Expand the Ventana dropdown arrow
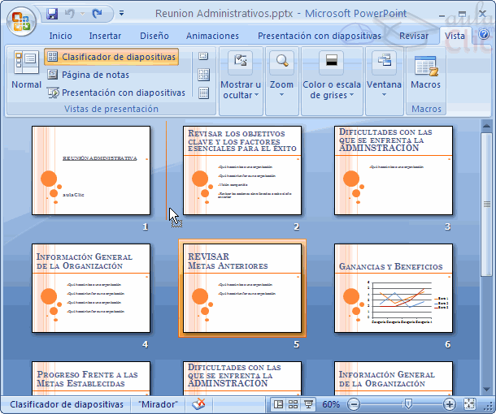Viewport: 496px width, 414px height. tap(384, 95)
